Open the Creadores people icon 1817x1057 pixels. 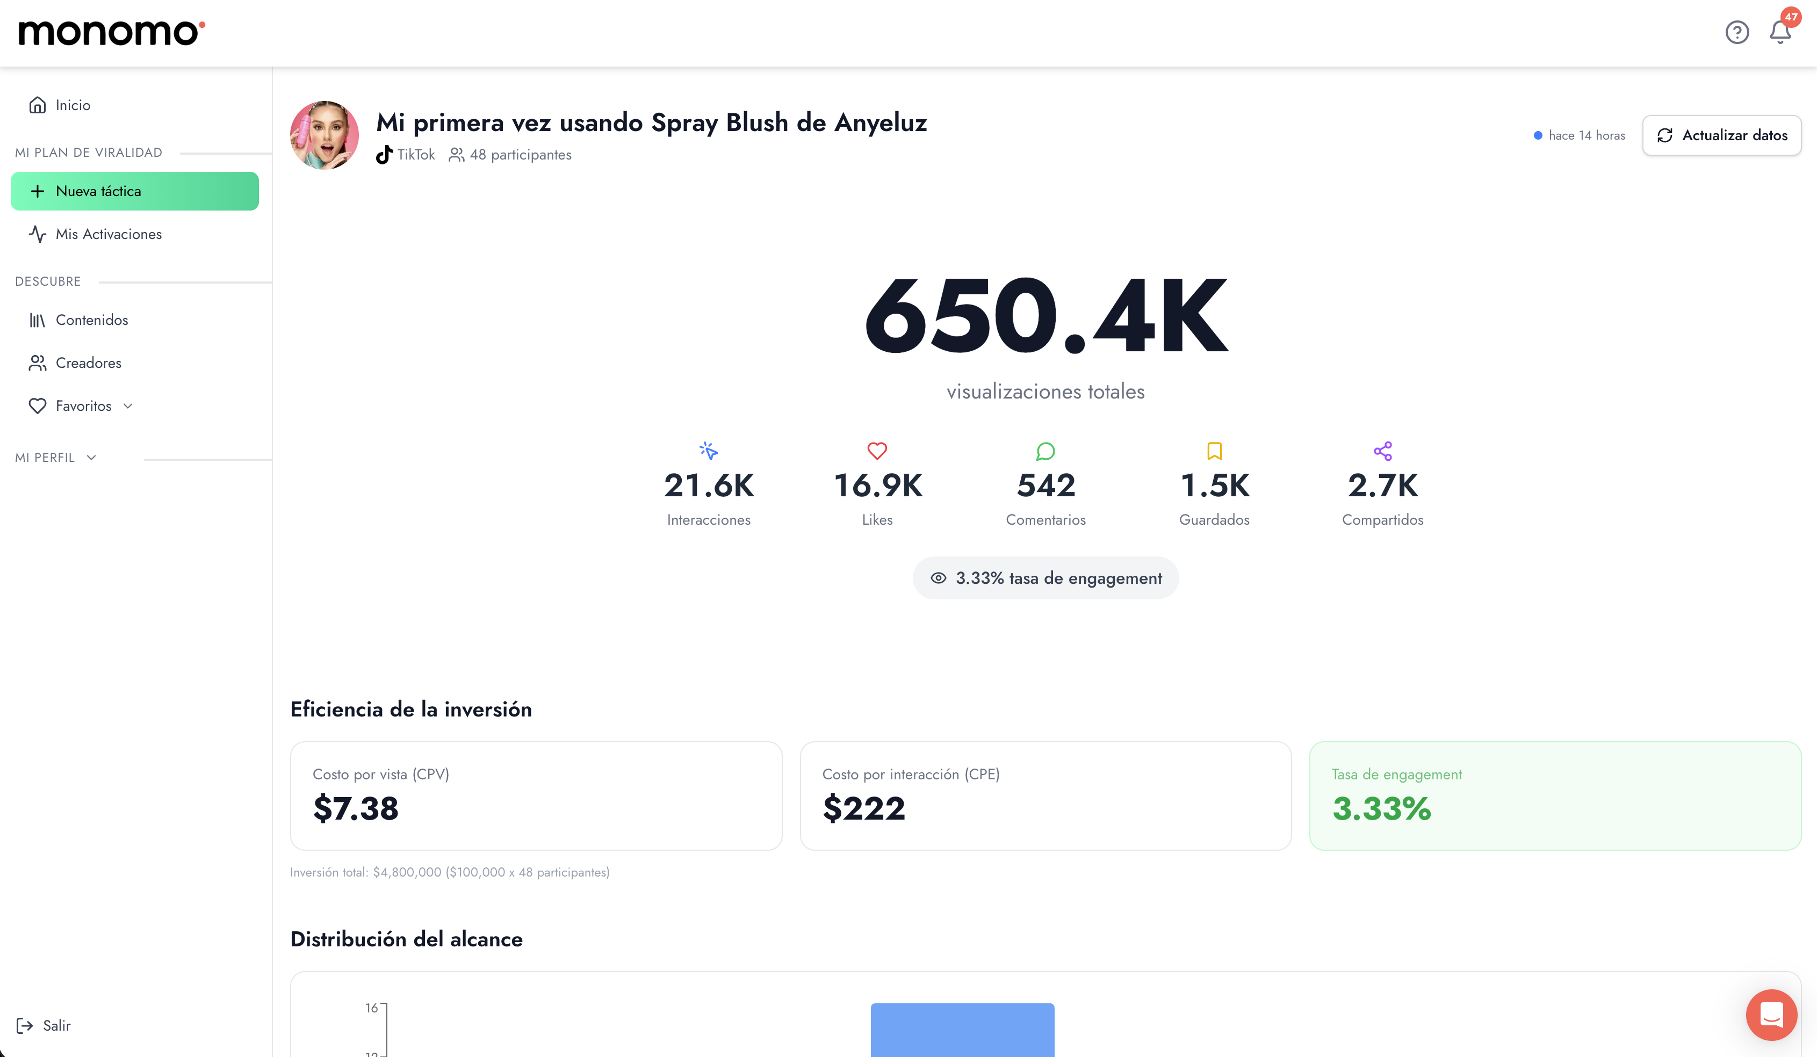[38, 363]
